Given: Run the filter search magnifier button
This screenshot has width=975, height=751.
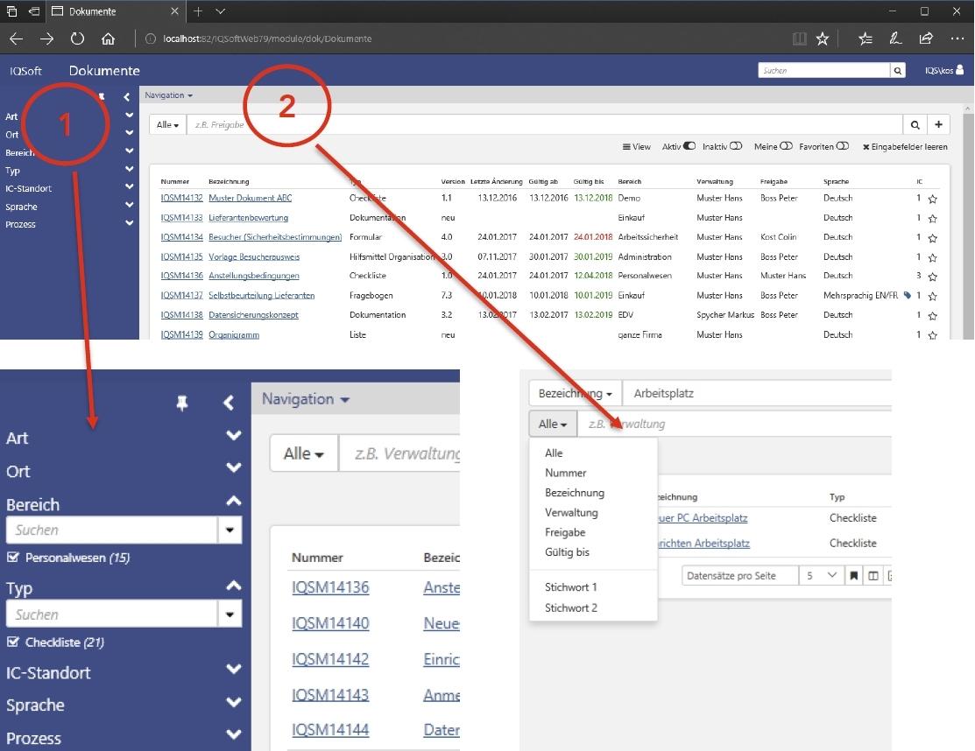Looking at the screenshot, I should (x=915, y=125).
